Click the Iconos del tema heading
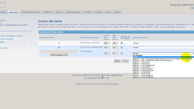Screen dimensions: 194x109 click(50, 21)
